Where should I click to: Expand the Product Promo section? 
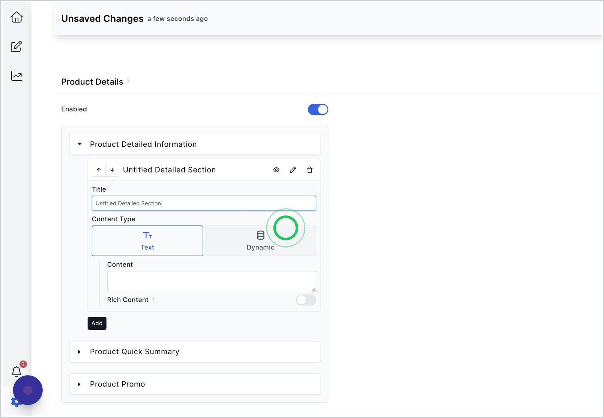(x=195, y=384)
